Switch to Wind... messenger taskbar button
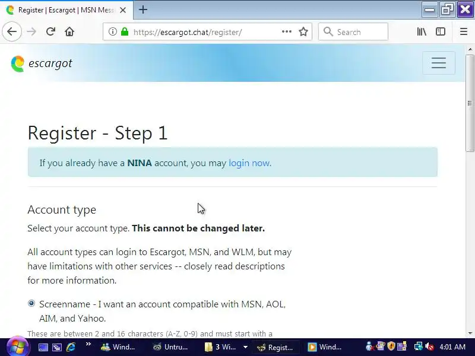The height and width of the screenshot is (356, 475). point(119,347)
